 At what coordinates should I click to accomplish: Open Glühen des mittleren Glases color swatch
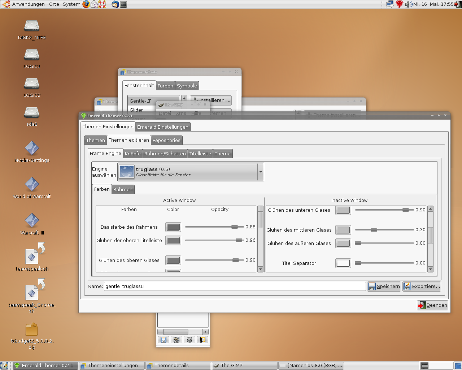[343, 230]
